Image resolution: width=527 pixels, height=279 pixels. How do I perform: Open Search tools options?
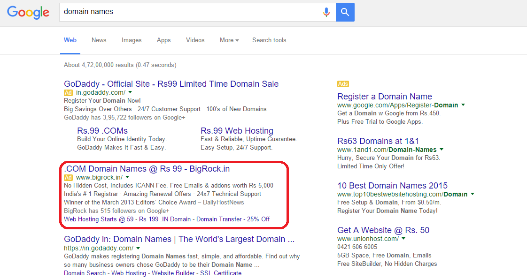click(x=269, y=40)
